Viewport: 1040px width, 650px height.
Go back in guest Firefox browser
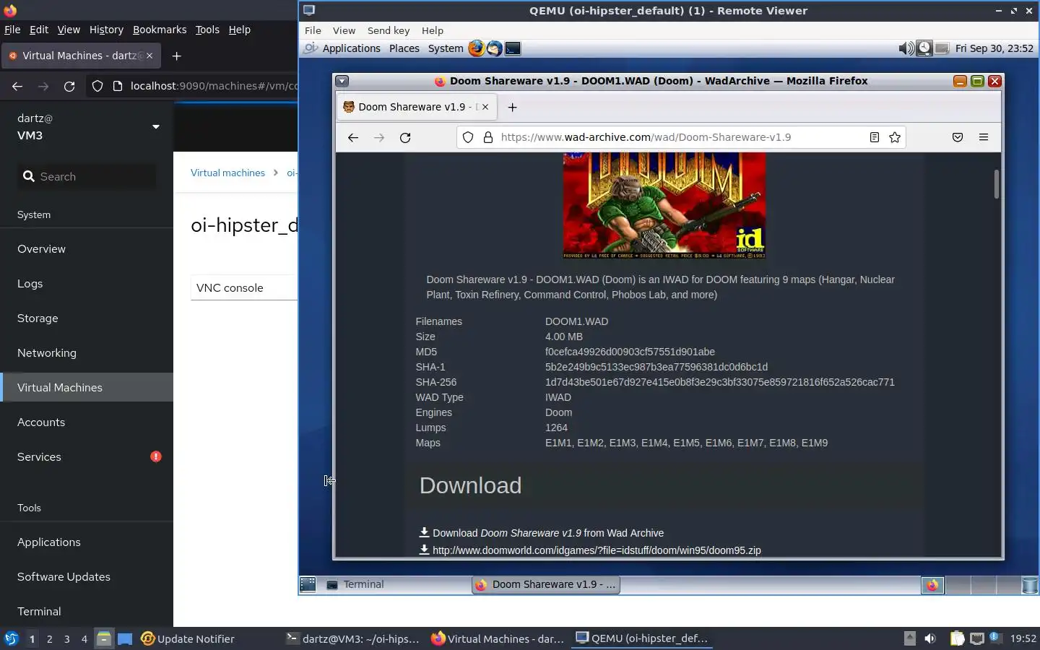click(353, 137)
